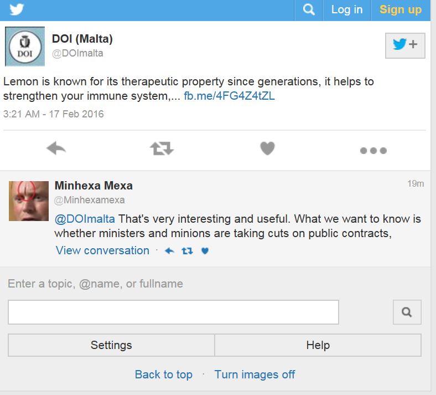
Task: Open the fb.me/4FG4Z4tZL link
Action: coord(229,96)
